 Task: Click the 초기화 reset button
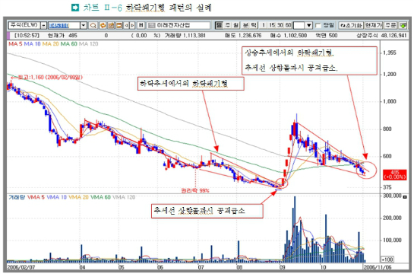tap(351, 25)
